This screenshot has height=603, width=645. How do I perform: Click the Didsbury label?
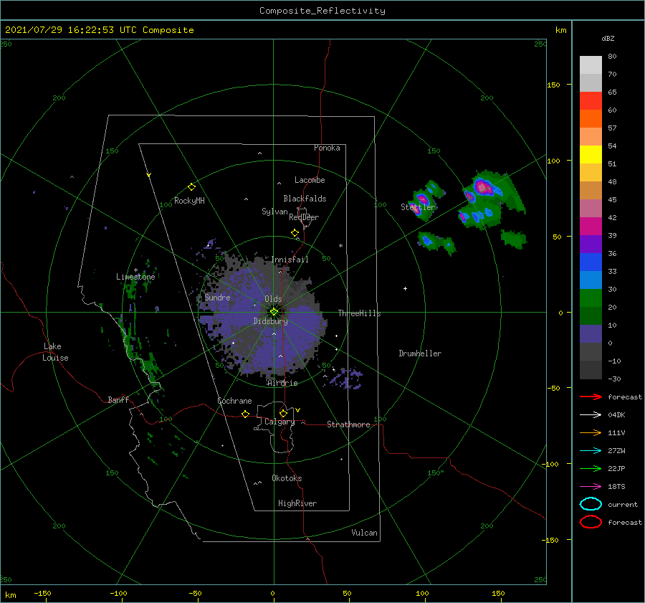point(271,321)
